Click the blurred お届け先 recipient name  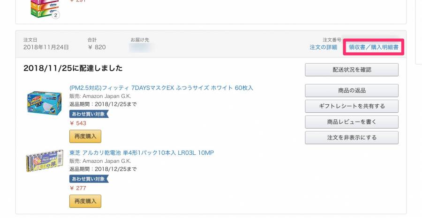pyautogui.click(x=140, y=48)
